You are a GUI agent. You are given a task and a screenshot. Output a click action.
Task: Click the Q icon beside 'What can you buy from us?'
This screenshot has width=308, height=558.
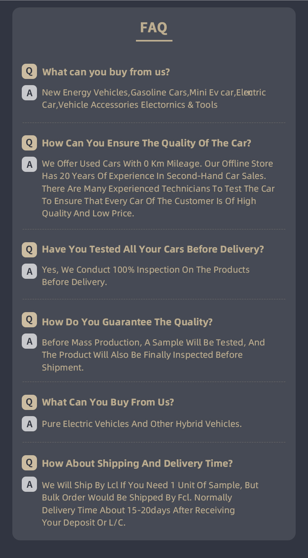(29, 72)
